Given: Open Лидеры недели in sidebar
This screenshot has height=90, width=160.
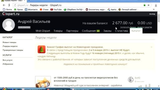Looking at the screenshot, I should tap(10, 46).
